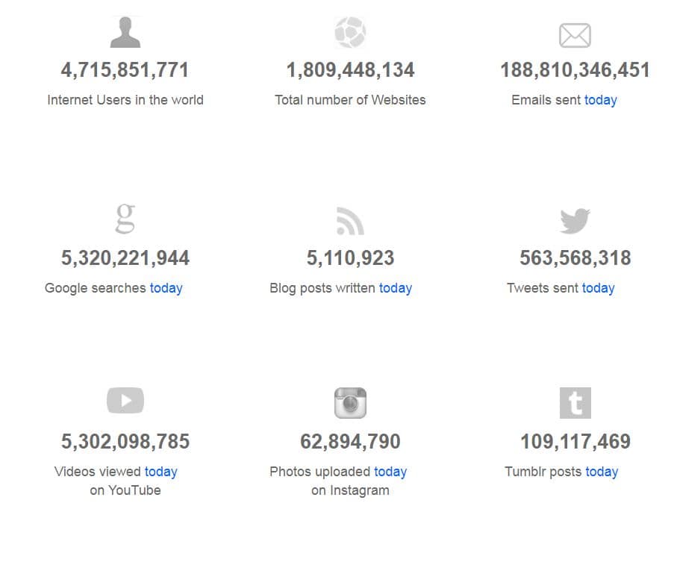This screenshot has height=562, width=677.
Task: Click the Emails sent counter number
Action: pyautogui.click(x=575, y=70)
